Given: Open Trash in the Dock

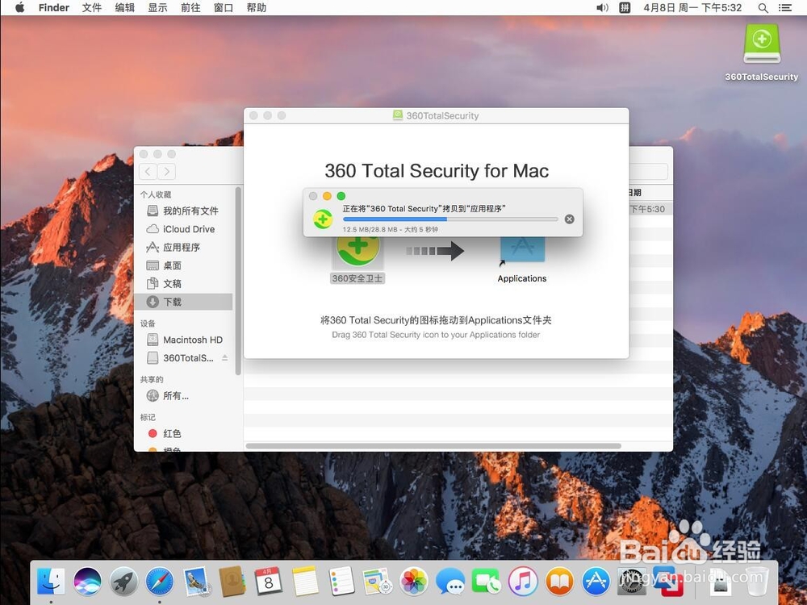Looking at the screenshot, I should point(757,582).
